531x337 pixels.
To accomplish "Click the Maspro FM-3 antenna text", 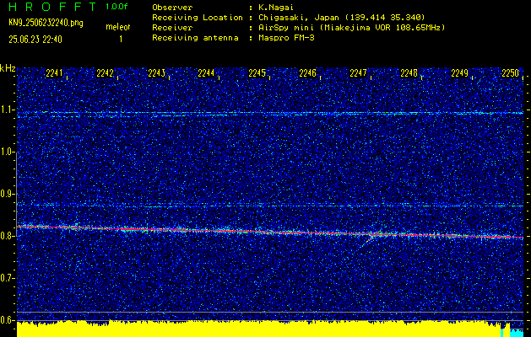I will (x=284, y=38).
